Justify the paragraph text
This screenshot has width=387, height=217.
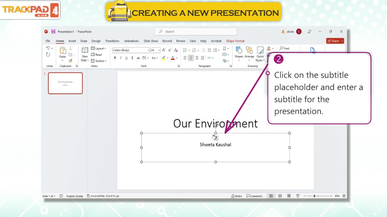click(x=203, y=58)
